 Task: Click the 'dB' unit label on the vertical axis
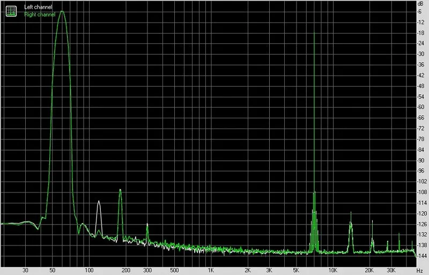pos(420,4)
